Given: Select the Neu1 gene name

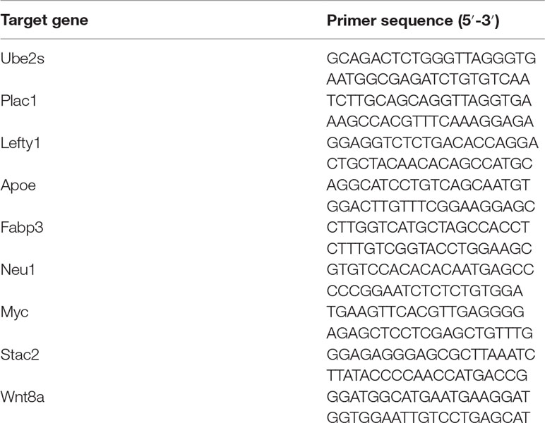Looking at the screenshot, I should 18,270.
